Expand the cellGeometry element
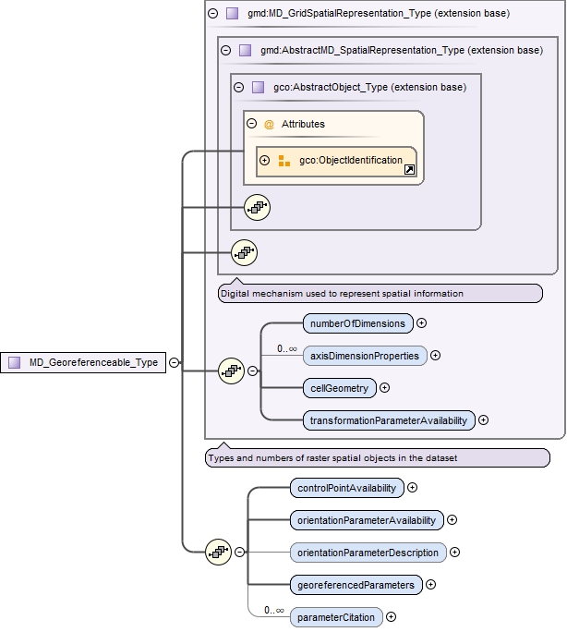567x632 pixels. (385, 388)
